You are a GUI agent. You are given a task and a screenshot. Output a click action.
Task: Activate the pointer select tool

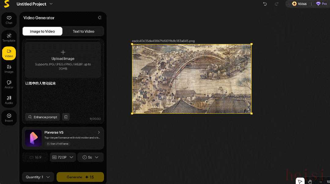(x=300, y=182)
